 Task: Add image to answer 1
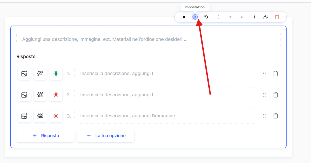[24, 74]
